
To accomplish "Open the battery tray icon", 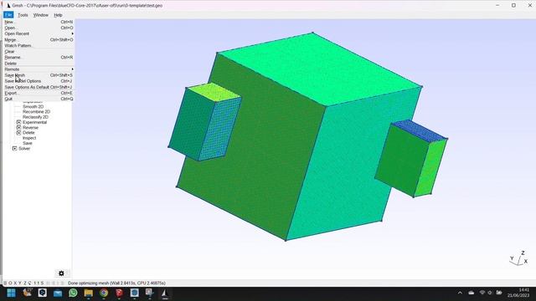I will tap(499, 293).
